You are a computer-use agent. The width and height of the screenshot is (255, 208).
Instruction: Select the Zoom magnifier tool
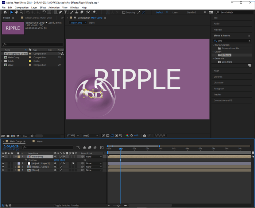pyautogui.click(x=21, y=12)
